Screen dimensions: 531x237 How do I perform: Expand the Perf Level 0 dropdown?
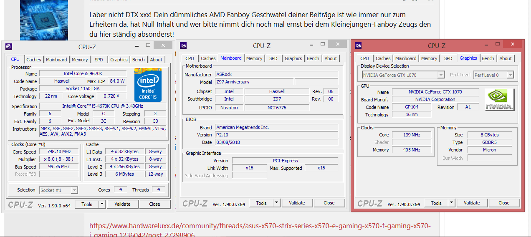click(x=510, y=75)
